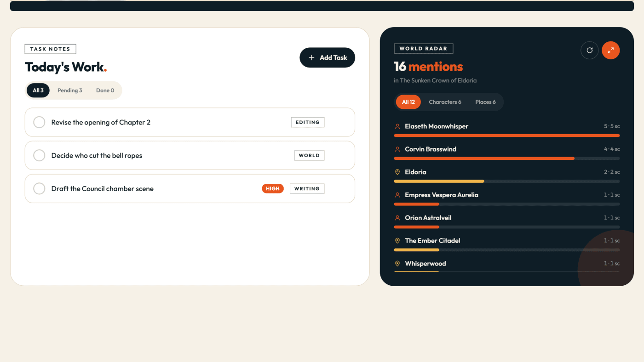Check off 'Decide who cut the bell ropes'
The height and width of the screenshot is (362, 644).
pyautogui.click(x=39, y=155)
